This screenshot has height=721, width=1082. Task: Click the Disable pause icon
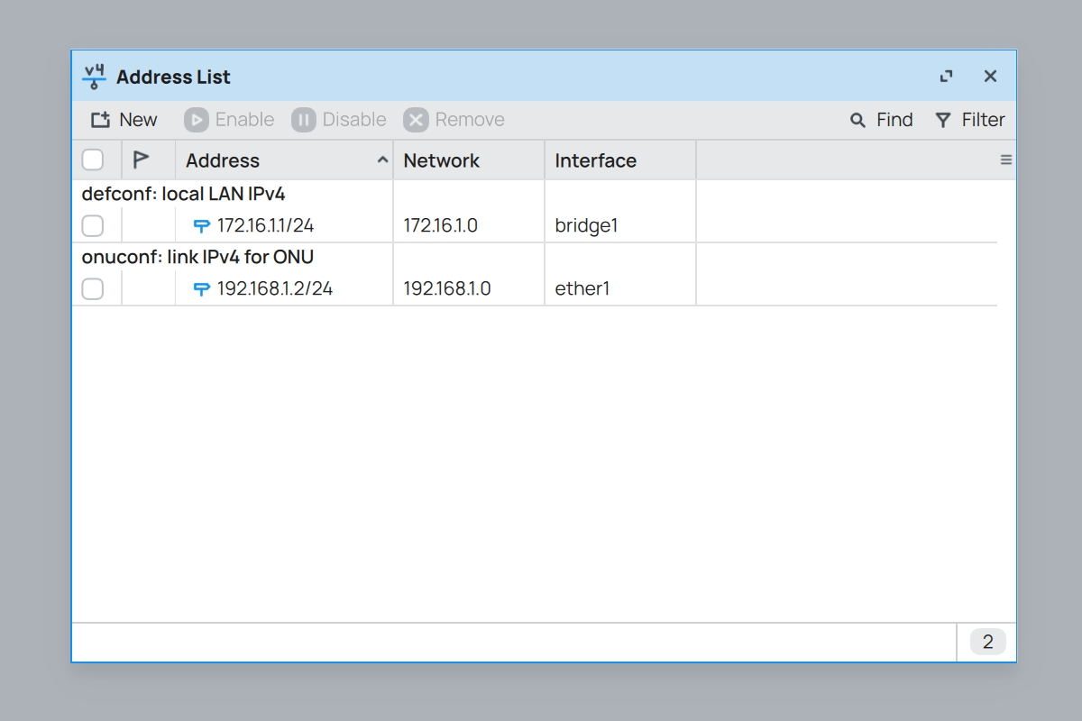tap(303, 120)
